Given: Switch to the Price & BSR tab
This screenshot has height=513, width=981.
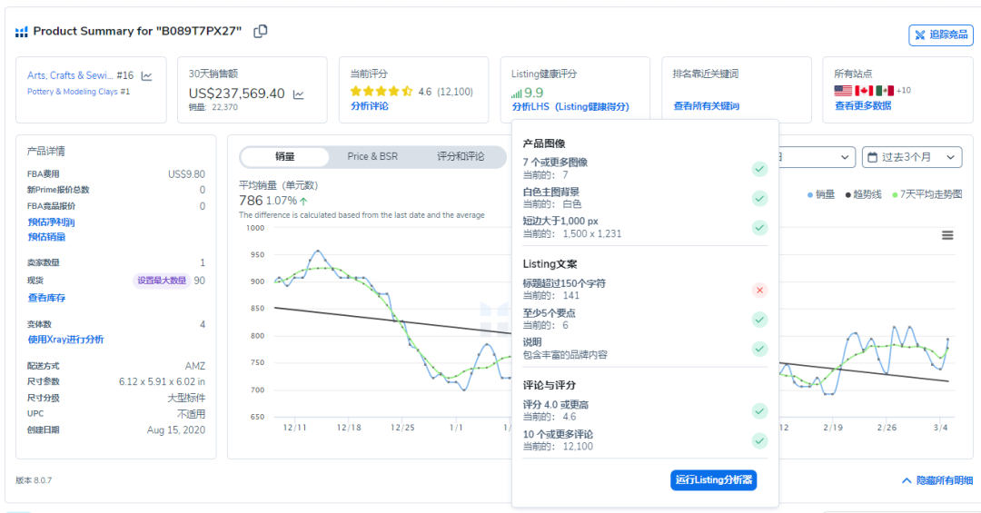Looking at the screenshot, I should coord(372,156).
